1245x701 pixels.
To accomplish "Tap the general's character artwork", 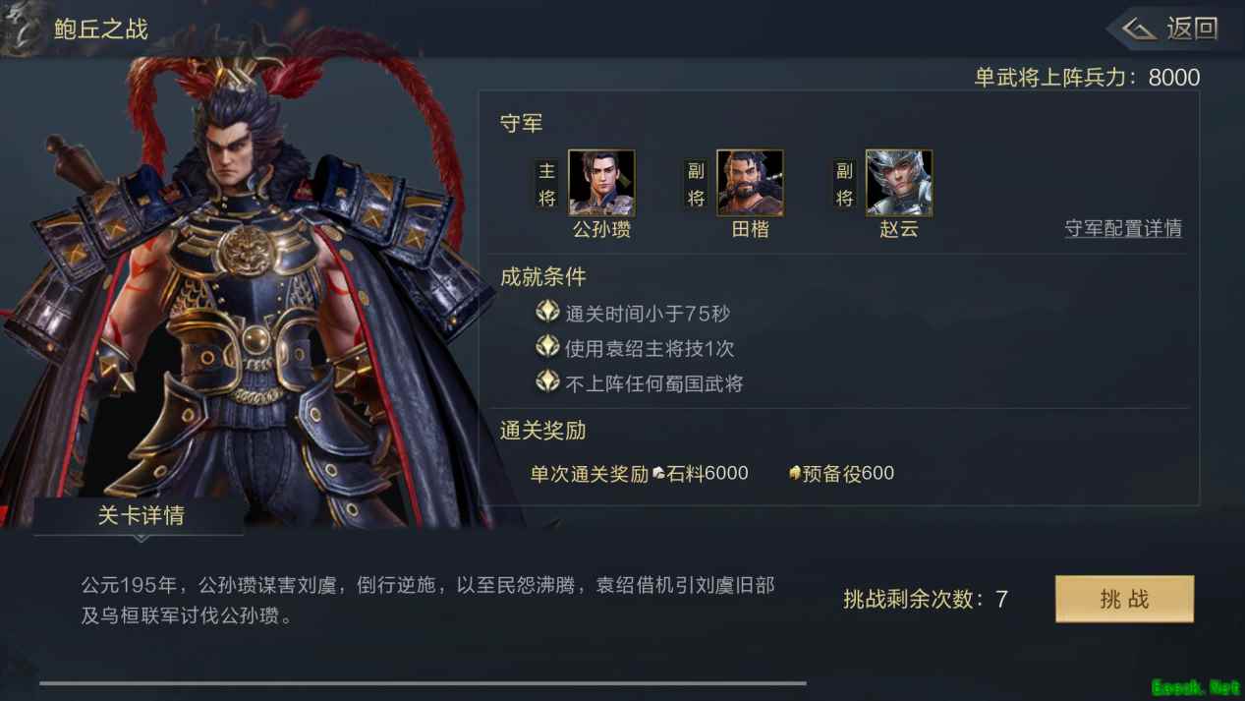I will pyautogui.click(x=246, y=285).
